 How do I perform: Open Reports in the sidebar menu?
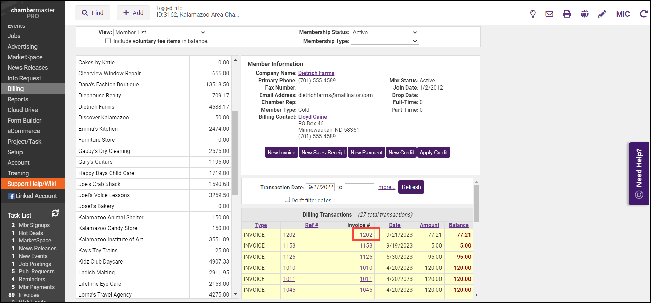[18, 99]
